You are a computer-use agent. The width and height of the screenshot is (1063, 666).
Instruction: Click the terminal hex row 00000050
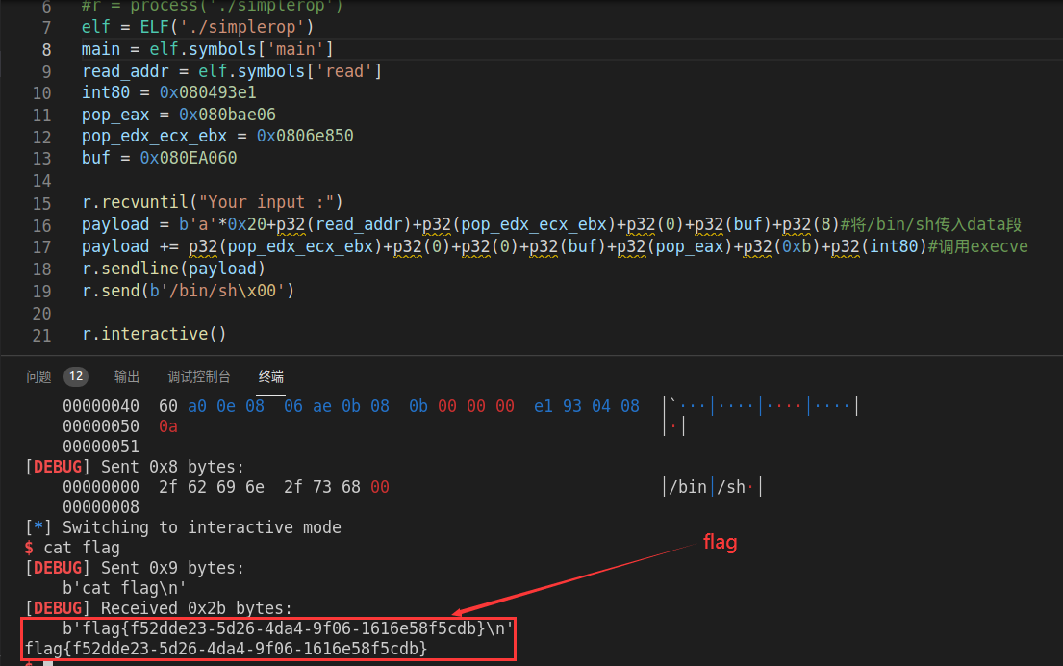click(x=374, y=426)
